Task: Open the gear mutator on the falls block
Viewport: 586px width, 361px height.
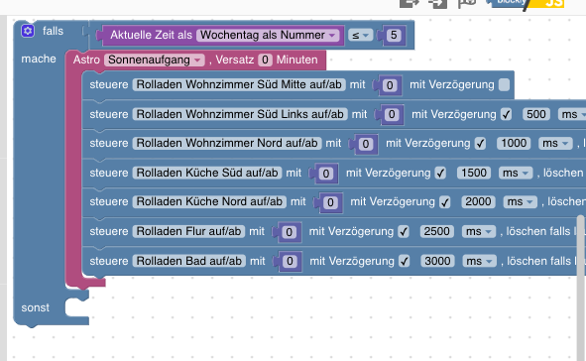Action: coord(28,31)
